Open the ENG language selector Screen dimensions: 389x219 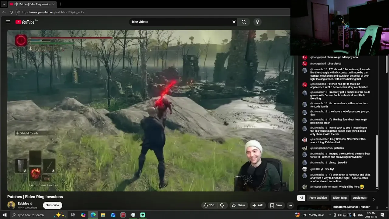point(360,215)
